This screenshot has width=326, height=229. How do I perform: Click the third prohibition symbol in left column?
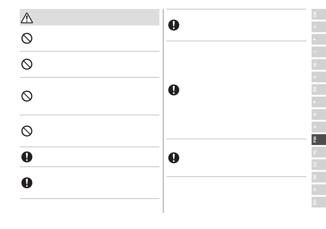27,96
